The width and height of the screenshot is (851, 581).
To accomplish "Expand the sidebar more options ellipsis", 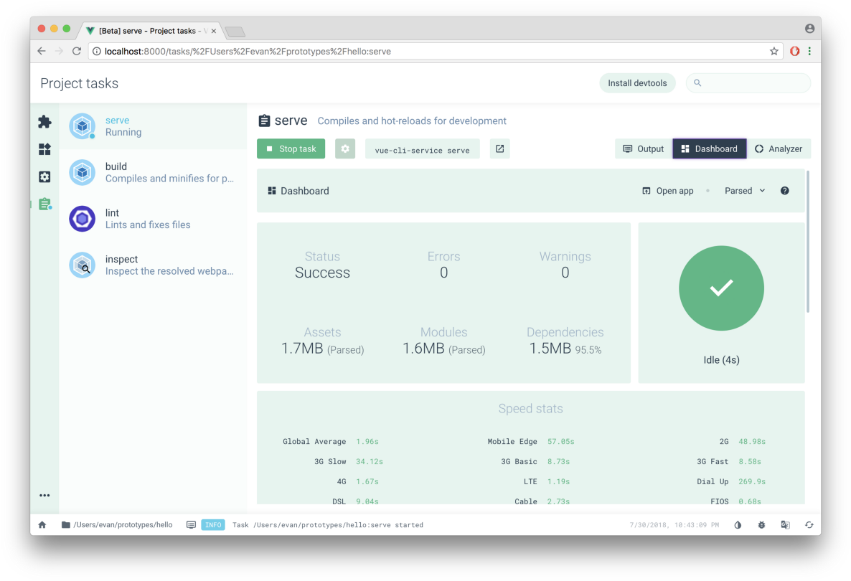I will (x=44, y=495).
